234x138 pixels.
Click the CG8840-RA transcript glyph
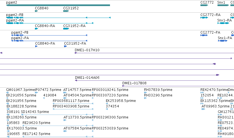coord(36,29)
